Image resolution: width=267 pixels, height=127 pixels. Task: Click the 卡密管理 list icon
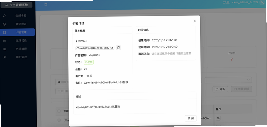5,32
